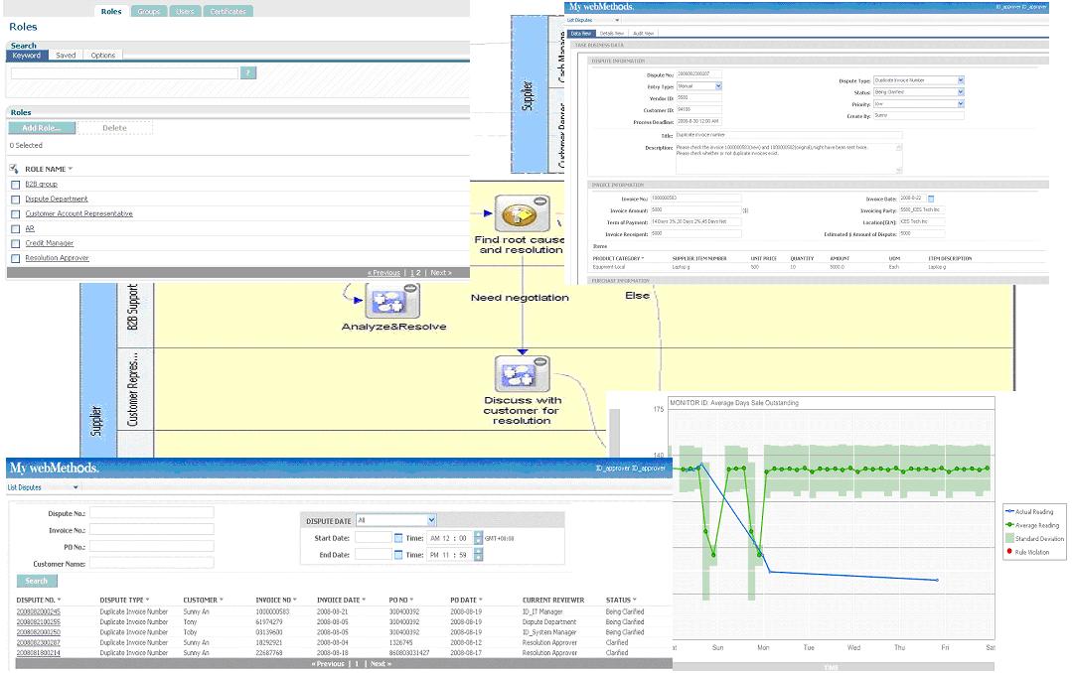1072x673 pixels.
Task: Check the B2B group role checkbox
Action: [15, 185]
